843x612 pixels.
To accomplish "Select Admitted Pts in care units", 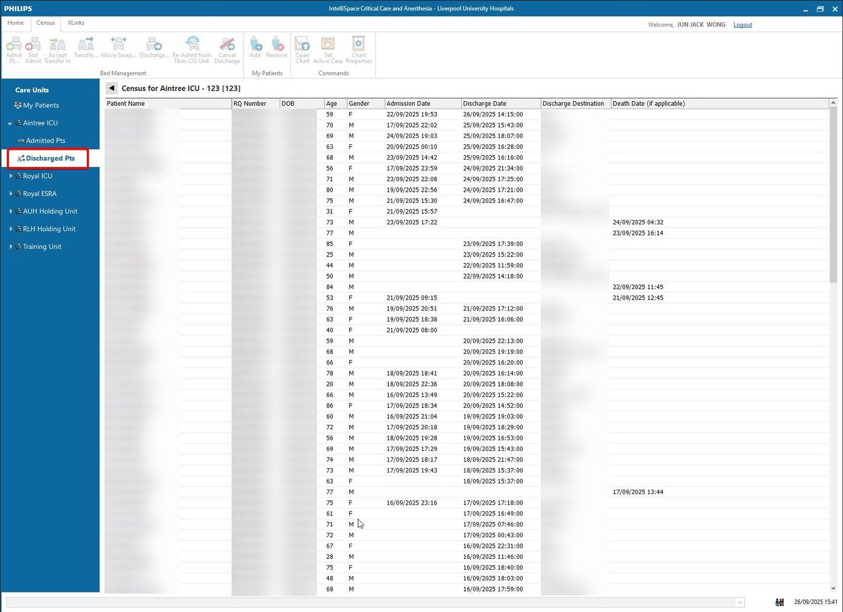I will pyautogui.click(x=45, y=141).
